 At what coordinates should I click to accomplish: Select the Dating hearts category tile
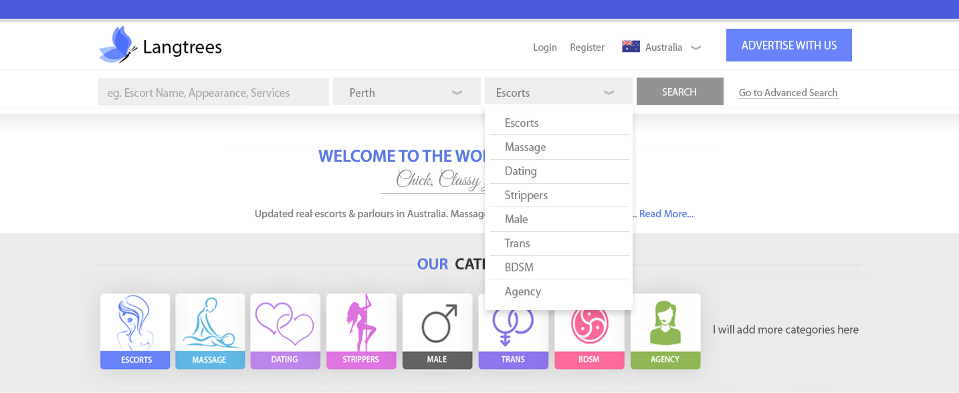point(285,331)
